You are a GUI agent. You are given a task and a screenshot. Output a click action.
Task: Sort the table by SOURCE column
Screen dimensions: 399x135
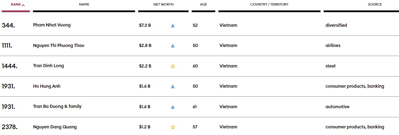(x=375, y=4)
